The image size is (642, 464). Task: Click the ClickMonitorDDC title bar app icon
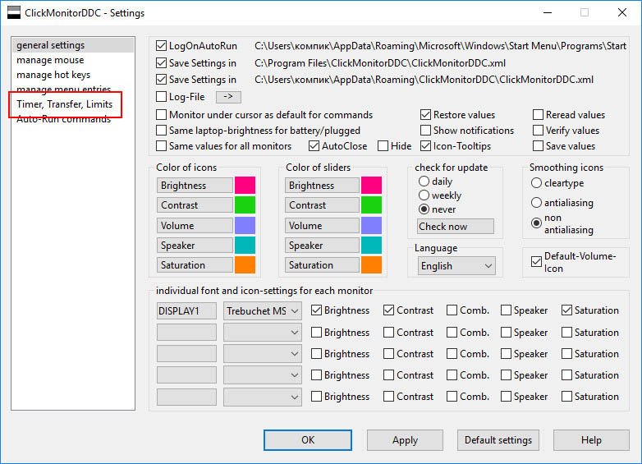coord(13,12)
